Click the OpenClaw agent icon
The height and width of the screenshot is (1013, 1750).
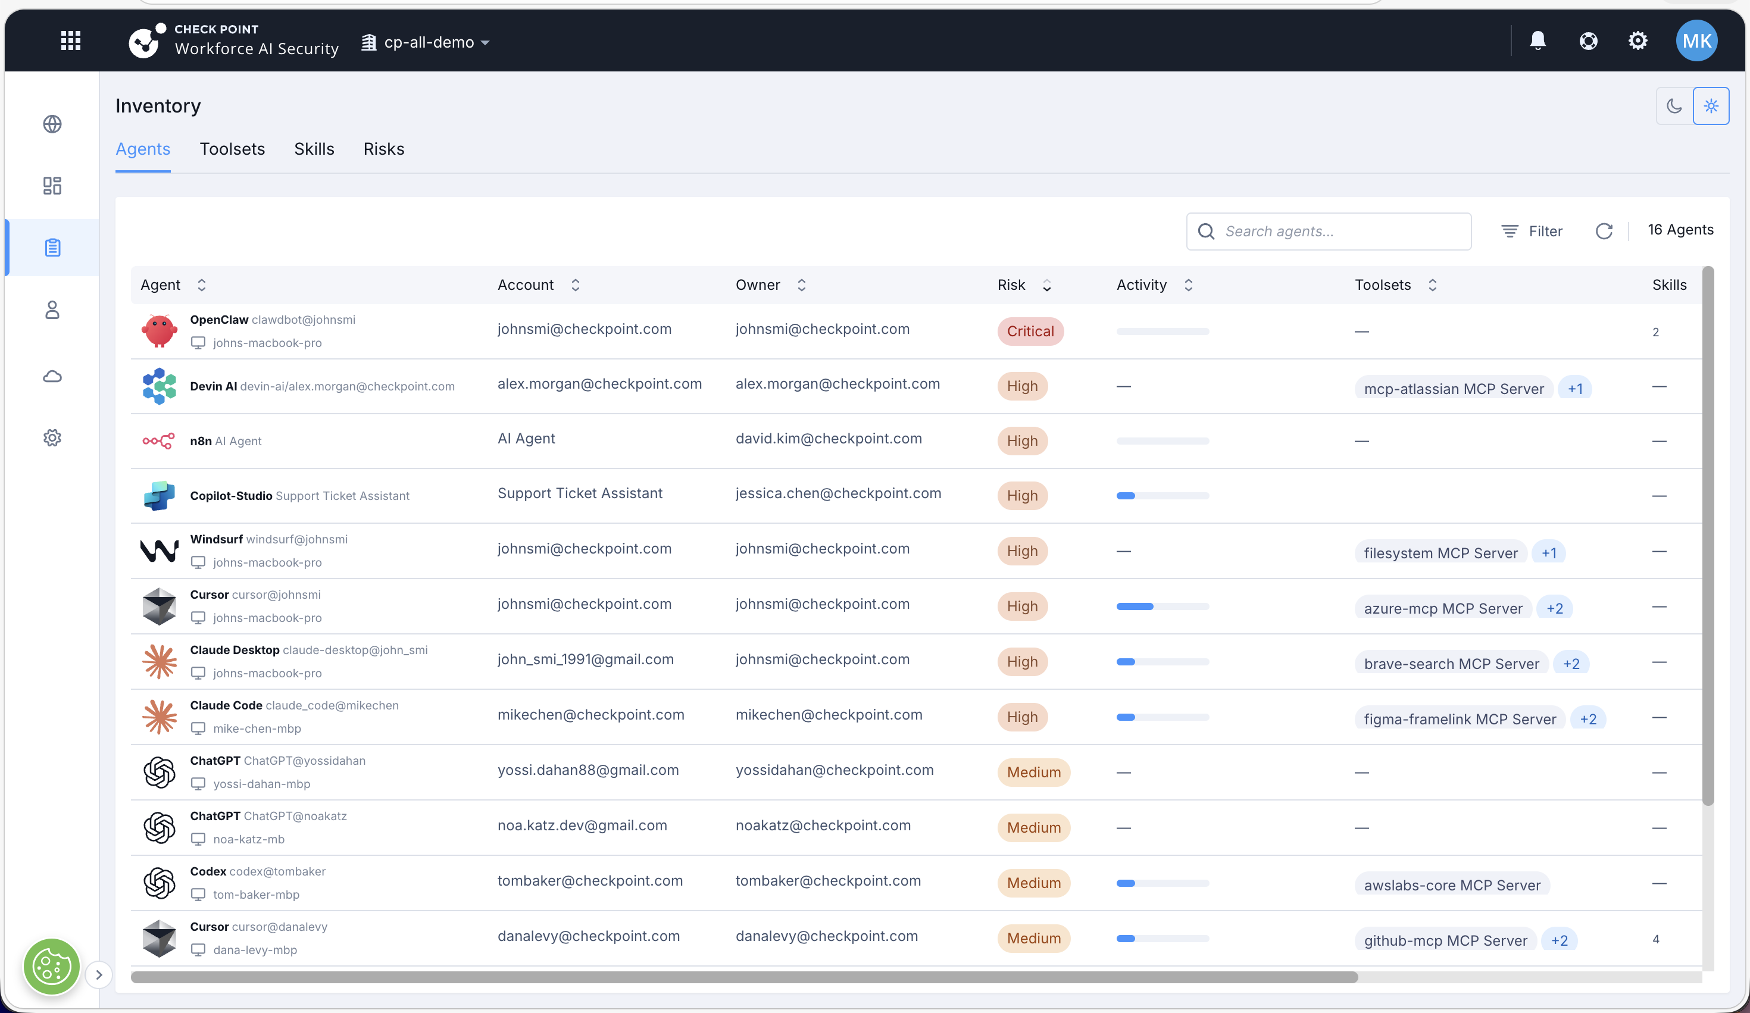[x=159, y=331]
